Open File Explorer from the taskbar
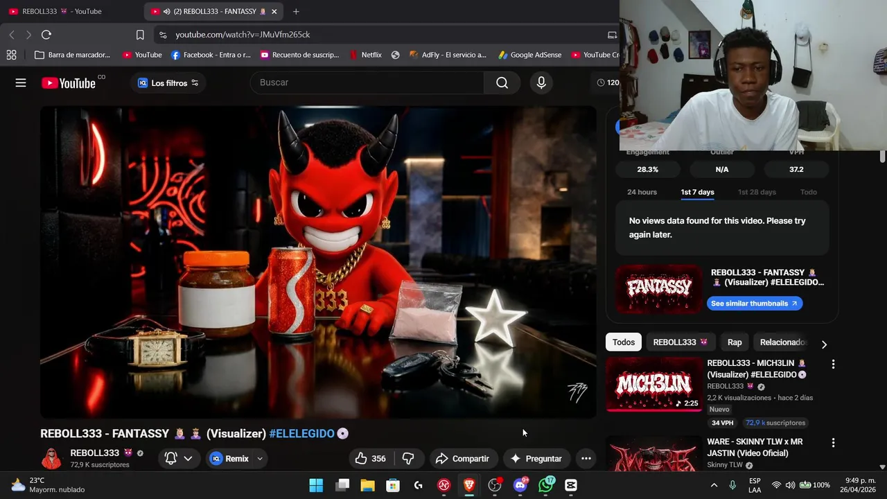 tap(367, 485)
